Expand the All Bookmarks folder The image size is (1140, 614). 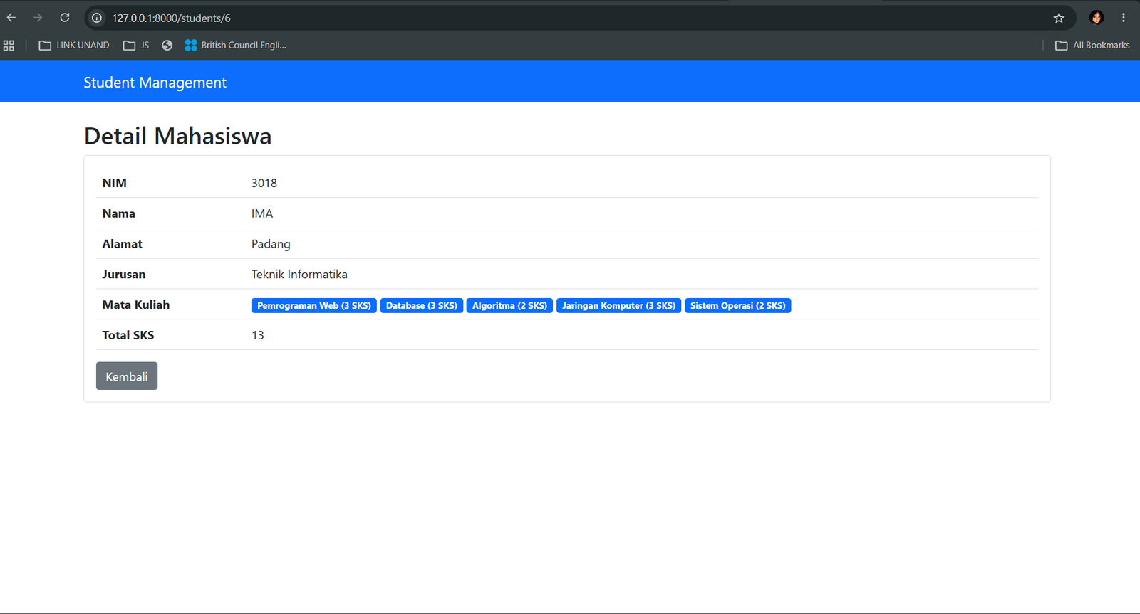1092,46
